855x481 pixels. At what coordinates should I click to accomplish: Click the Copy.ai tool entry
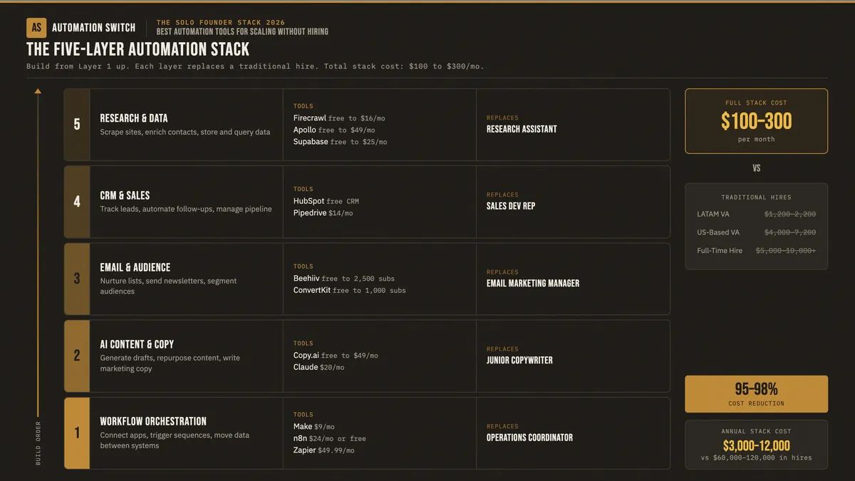[336, 355]
